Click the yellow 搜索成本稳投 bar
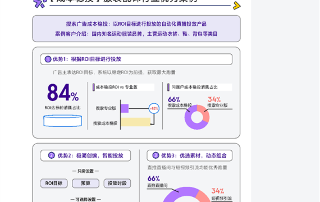 [x=136, y=122]
